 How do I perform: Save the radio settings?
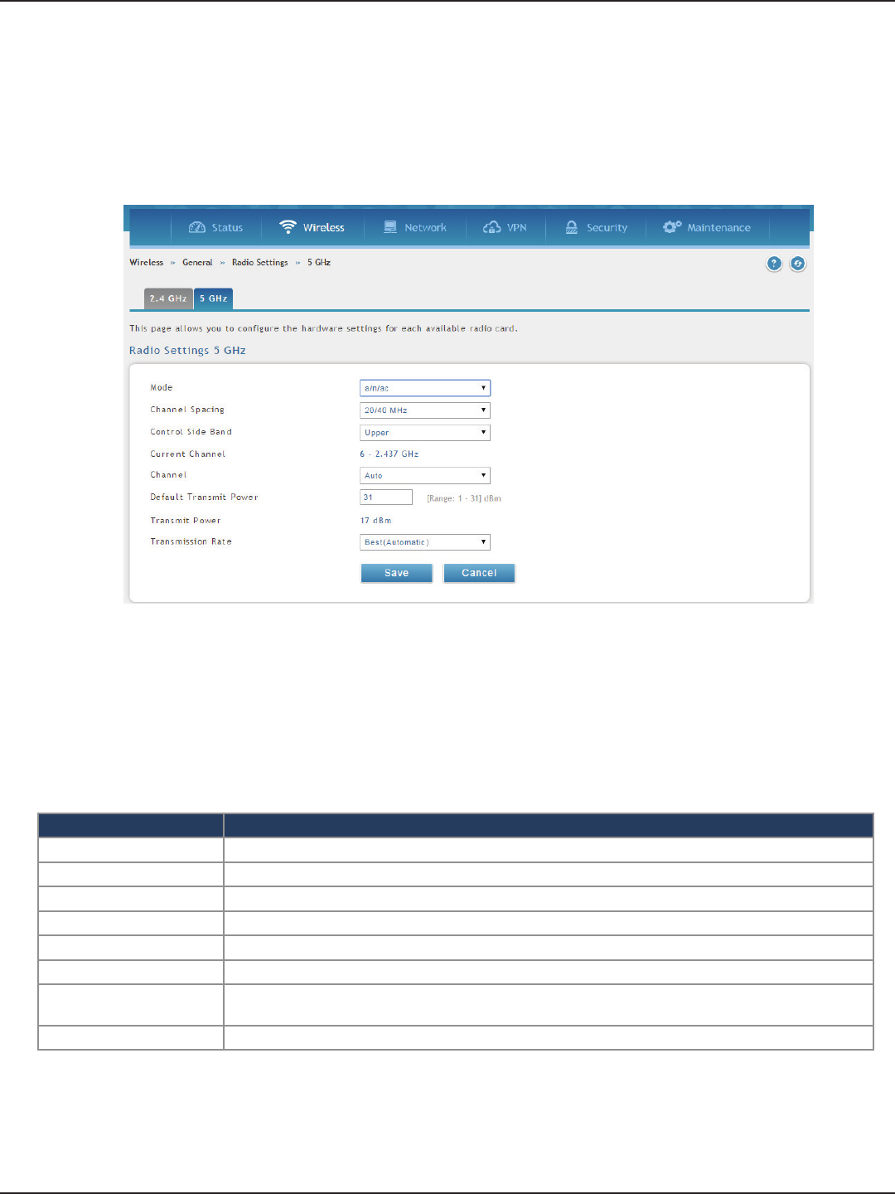[x=397, y=573]
